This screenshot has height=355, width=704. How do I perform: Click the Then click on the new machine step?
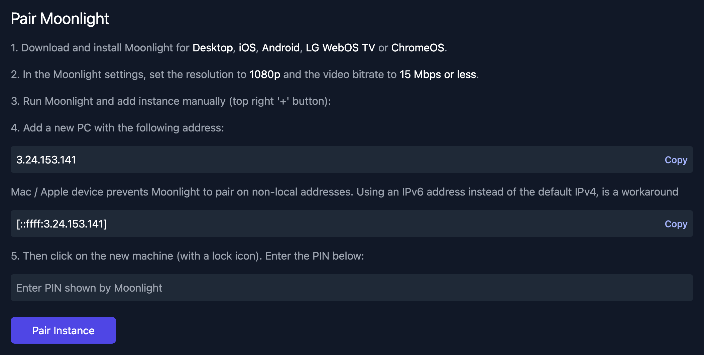187,256
